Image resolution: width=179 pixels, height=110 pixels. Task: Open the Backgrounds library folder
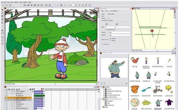pyautogui.click(x=109, y=105)
